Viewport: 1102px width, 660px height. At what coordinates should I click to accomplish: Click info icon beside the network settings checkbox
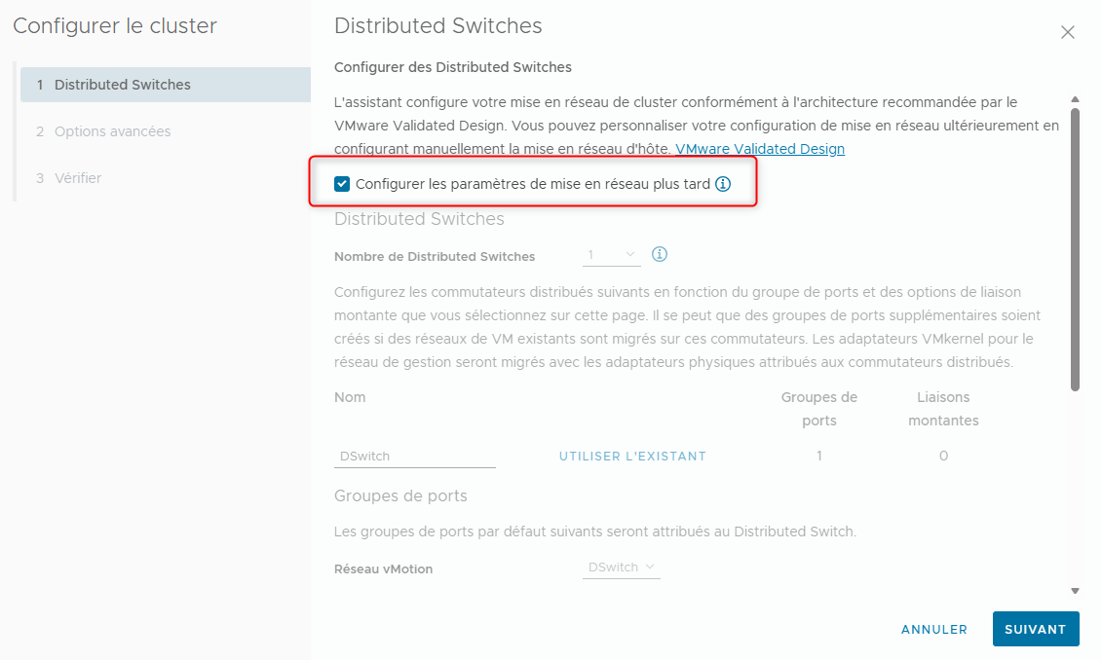723,183
